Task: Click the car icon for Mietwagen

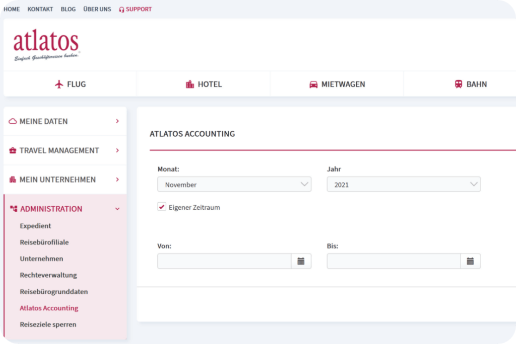Action: [x=313, y=84]
